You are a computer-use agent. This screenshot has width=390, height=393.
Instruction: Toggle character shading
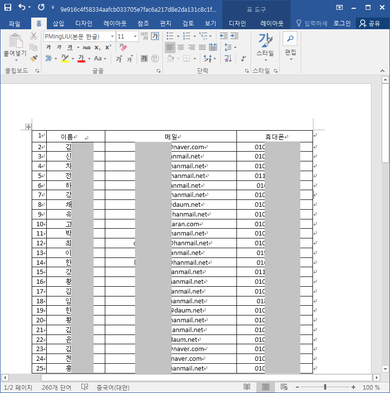(144, 59)
